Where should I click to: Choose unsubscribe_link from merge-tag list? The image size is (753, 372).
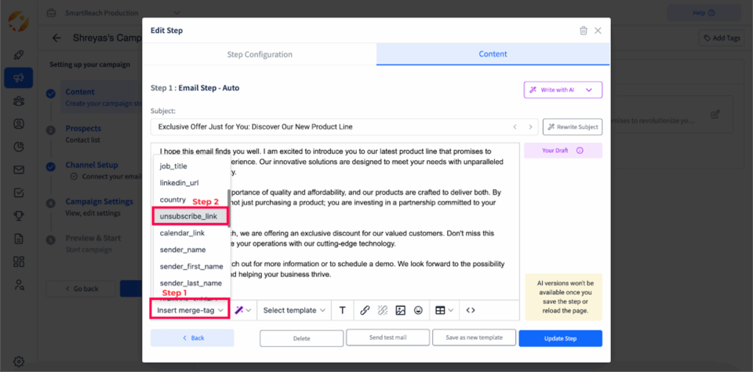point(190,217)
